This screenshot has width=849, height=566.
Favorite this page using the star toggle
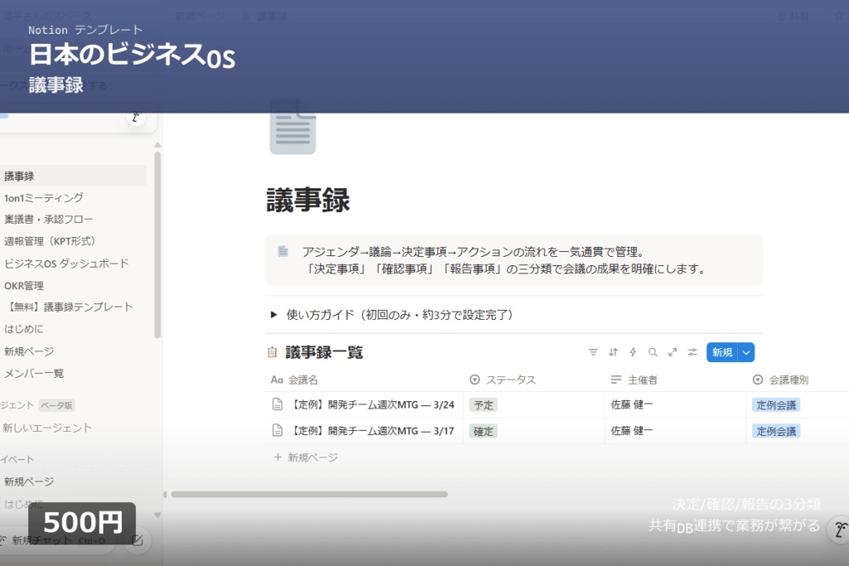(839, 16)
